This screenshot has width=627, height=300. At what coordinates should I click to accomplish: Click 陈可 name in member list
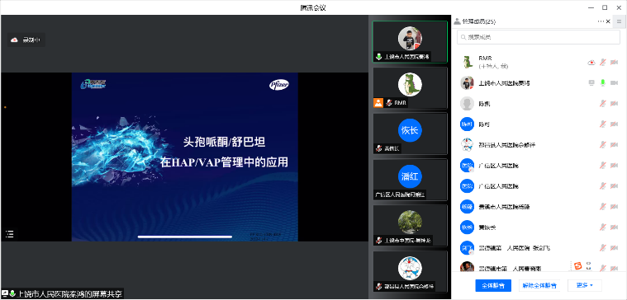tap(484, 124)
